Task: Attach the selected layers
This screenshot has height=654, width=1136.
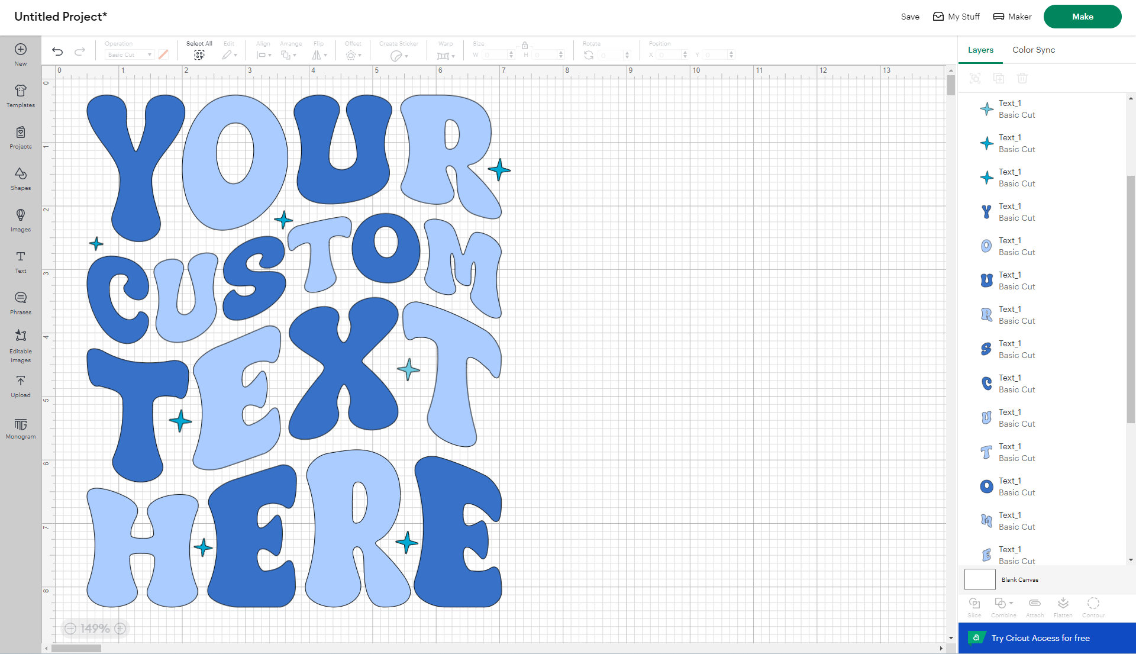Action: tap(1034, 605)
